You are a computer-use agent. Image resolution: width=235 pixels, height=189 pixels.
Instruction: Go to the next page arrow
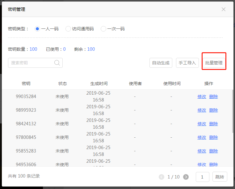(186, 177)
